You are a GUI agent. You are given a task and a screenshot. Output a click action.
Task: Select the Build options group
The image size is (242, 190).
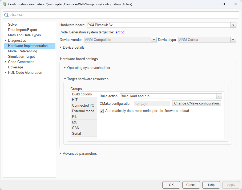click(84, 94)
